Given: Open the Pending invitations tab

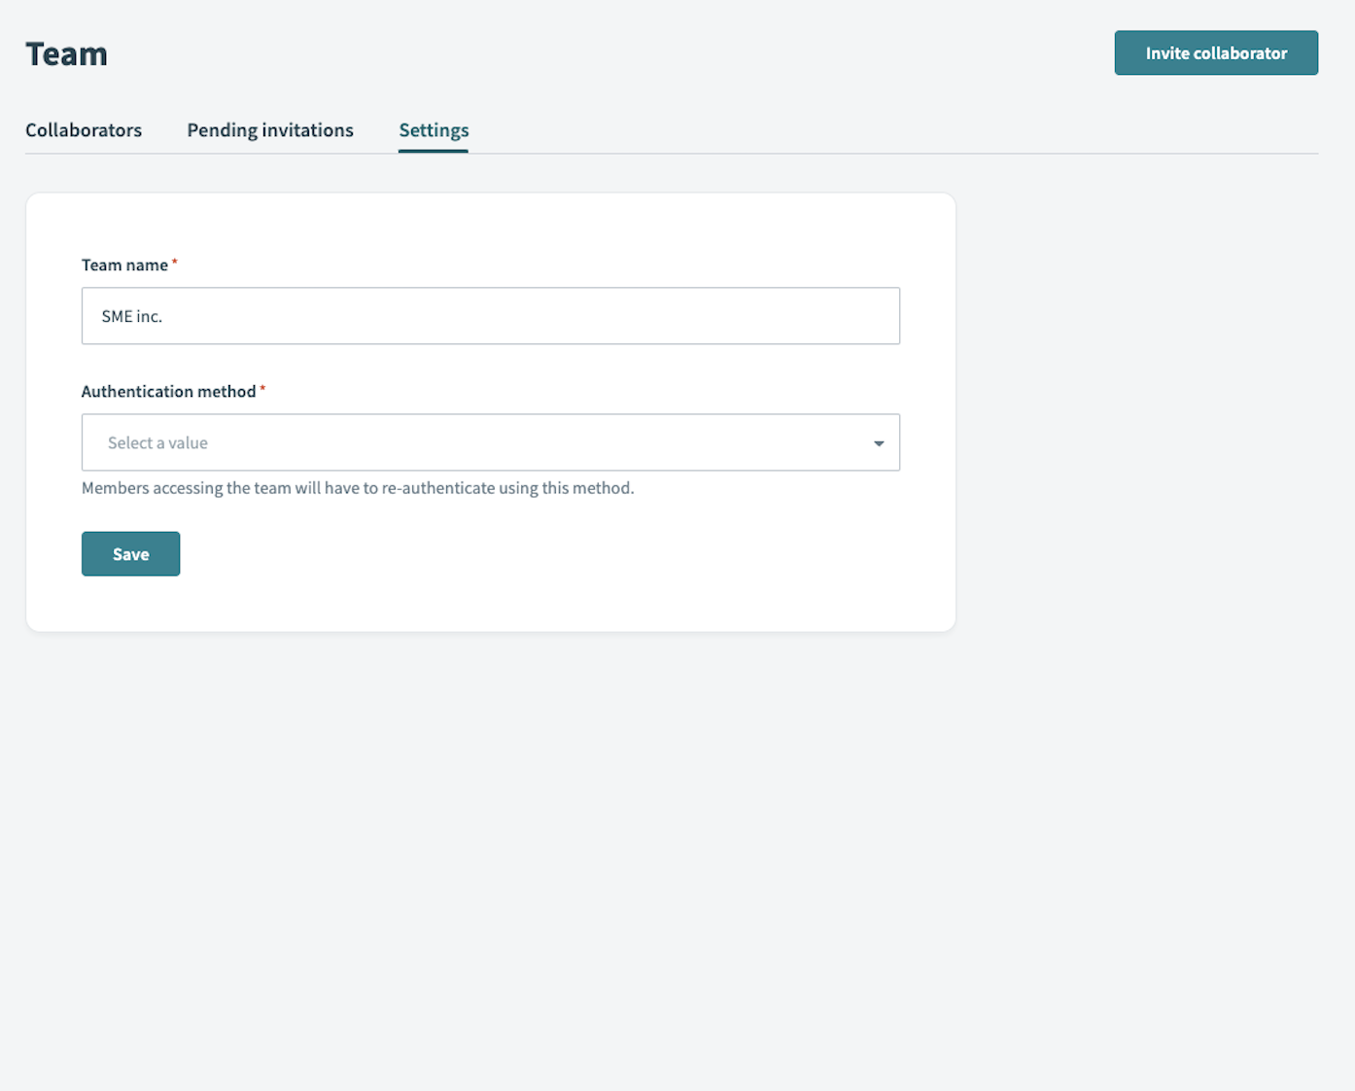Looking at the screenshot, I should coord(270,130).
